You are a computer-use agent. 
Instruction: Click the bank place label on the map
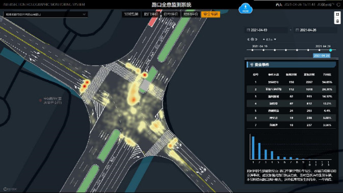tap(52, 101)
